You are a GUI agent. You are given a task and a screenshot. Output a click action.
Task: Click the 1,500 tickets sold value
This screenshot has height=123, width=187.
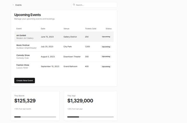87,46
